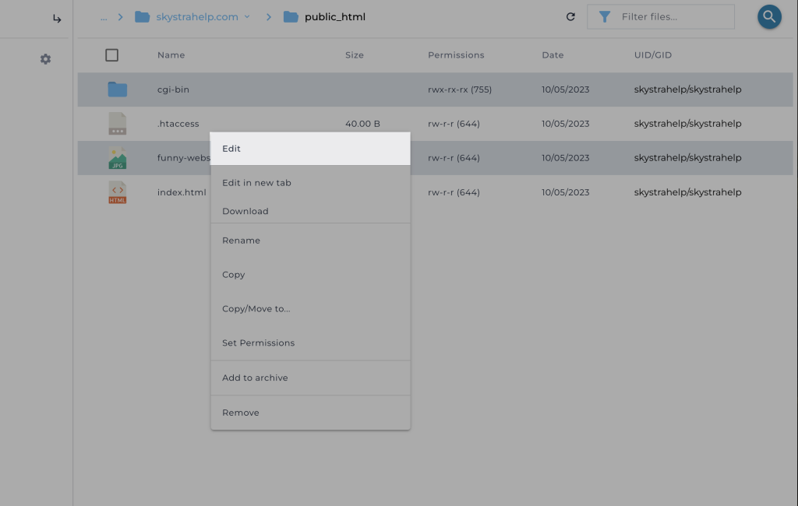Choose Download from the context menu
This screenshot has width=798, height=506.
point(245,211)
